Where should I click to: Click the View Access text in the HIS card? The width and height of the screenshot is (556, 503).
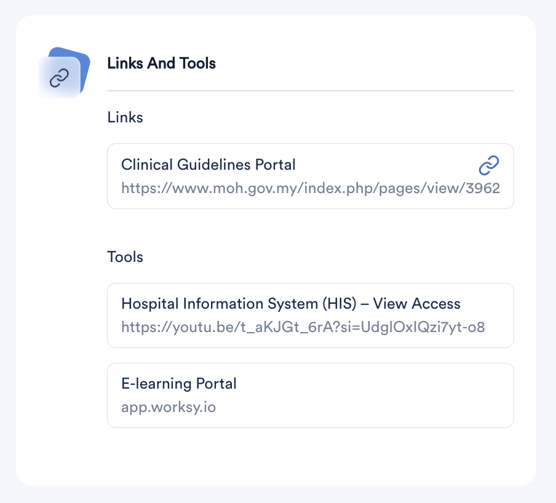(416, 304)
